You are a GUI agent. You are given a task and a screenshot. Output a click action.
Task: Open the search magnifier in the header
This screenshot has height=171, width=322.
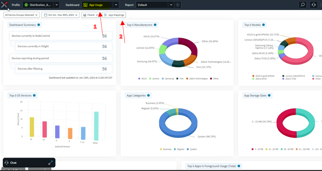(x=302, y=5)
